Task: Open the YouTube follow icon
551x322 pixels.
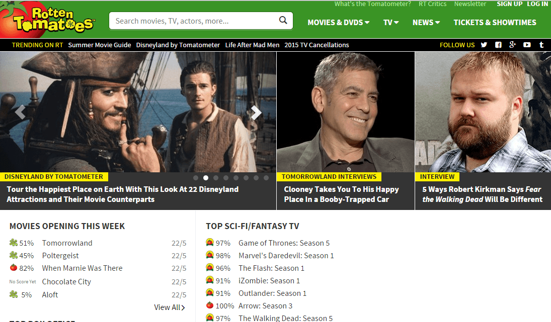Action: (527, 45)
